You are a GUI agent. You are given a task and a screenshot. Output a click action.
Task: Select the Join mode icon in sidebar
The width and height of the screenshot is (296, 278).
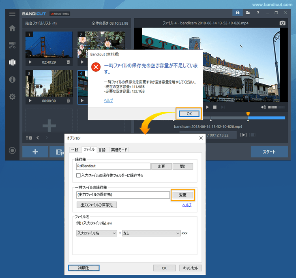click(x=12, y=62)
